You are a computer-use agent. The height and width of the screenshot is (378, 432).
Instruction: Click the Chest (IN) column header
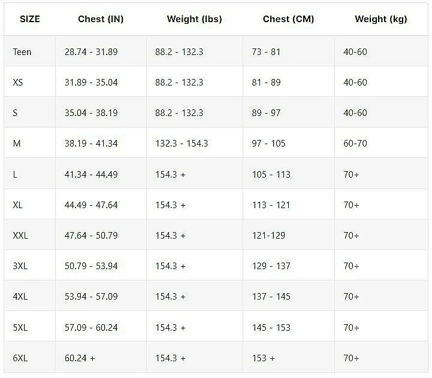coord(101,19)
